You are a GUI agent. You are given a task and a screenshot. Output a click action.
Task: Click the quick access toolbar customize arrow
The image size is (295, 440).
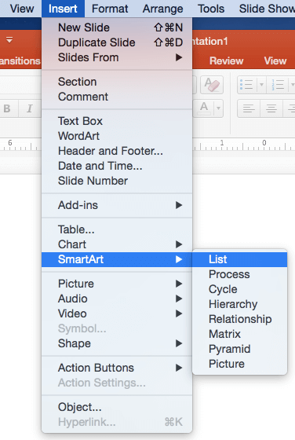(x=9, y=40)
